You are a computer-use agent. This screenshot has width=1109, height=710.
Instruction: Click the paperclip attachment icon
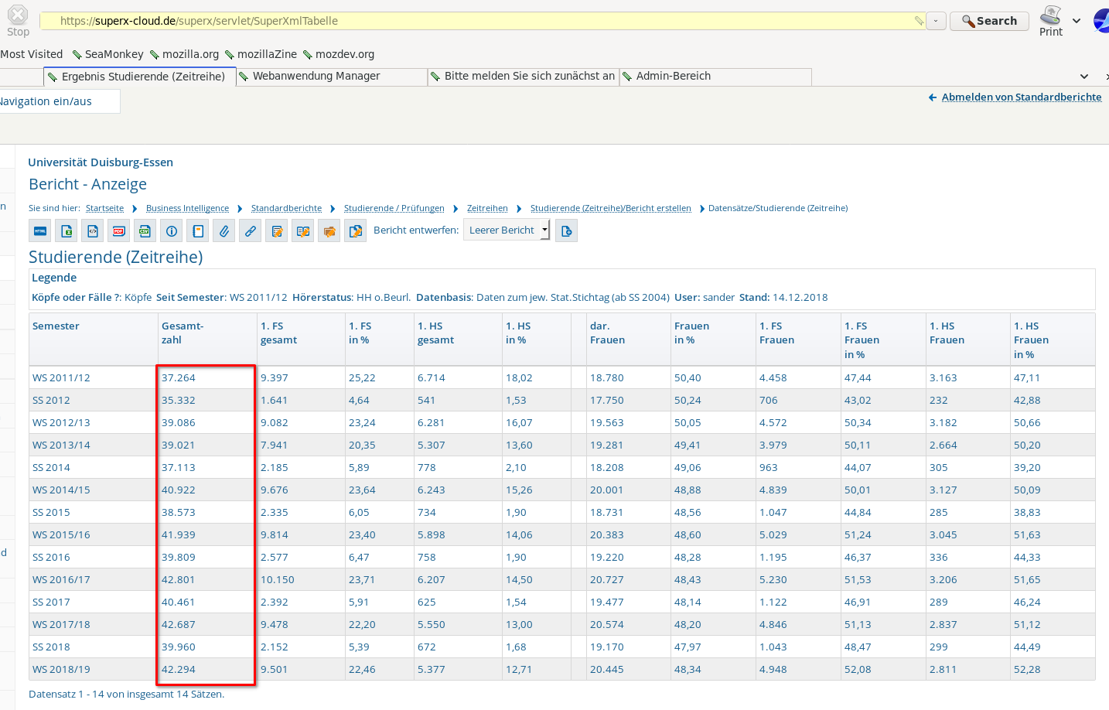click(224, 230)
